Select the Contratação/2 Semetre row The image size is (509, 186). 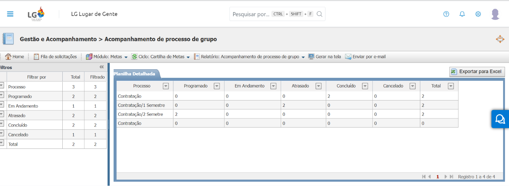pyautogui.click(x=287, y=114)
